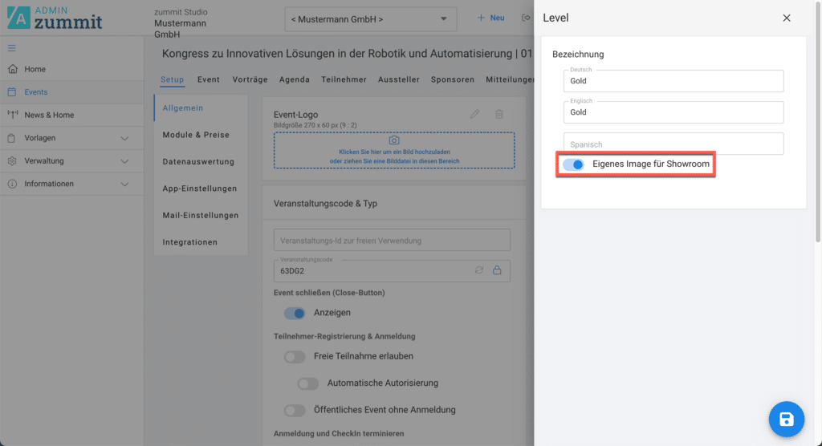Disable the Anzeigen close-button toggle
The image size is (822, 446).
click(x=295, y=313)
